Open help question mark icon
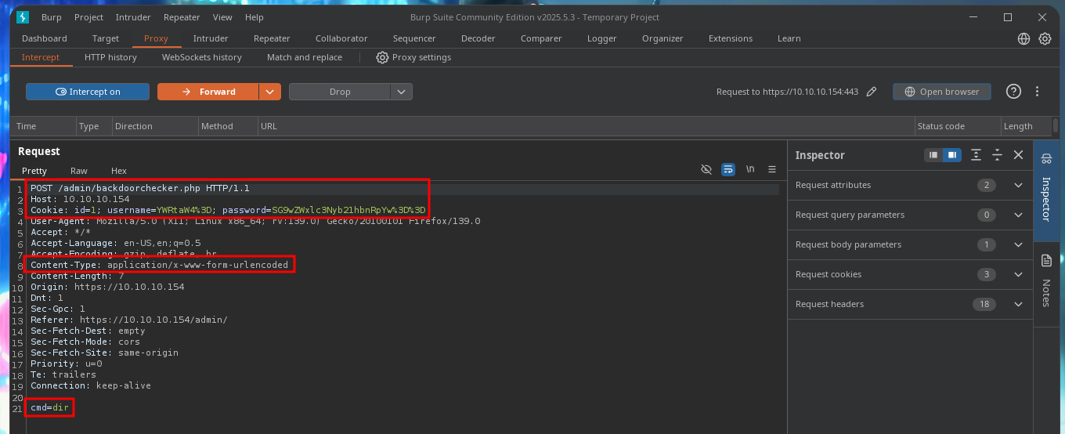Image resolution: width=1065 pixels, height=434 pixels. click(x=1013, y=92)
